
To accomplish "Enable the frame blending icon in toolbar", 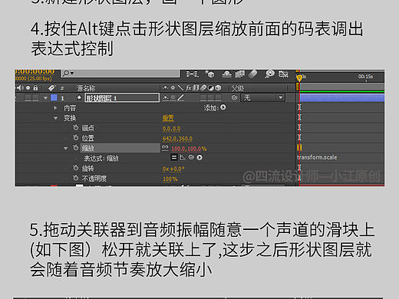I will point(239,74).
